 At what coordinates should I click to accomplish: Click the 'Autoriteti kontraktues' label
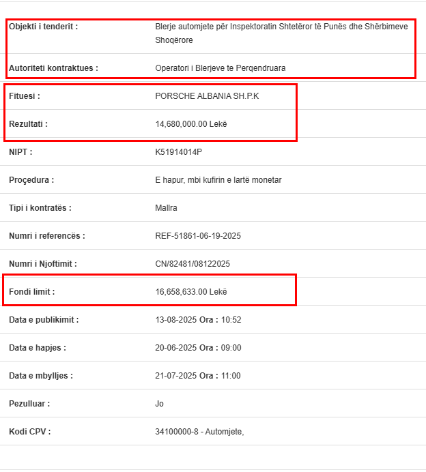(x=54, y=68)
